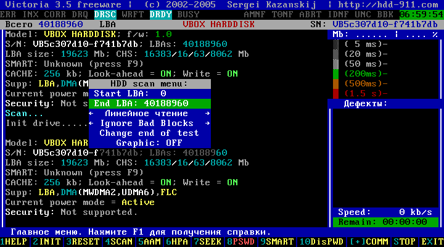Click the TONF error flag
Image resolution: width=444 pixels, height=247 pixels.
coord(282,14)
